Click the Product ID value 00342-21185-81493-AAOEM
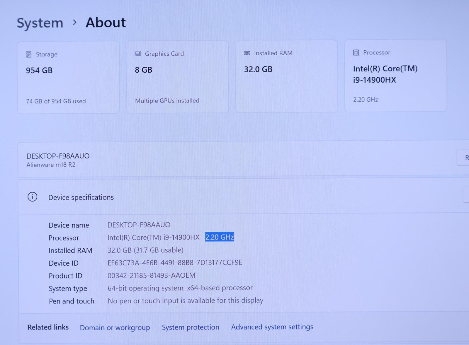The width and height of the screenshot is (469, 345). pyautogui.click(x=151, y=275)
